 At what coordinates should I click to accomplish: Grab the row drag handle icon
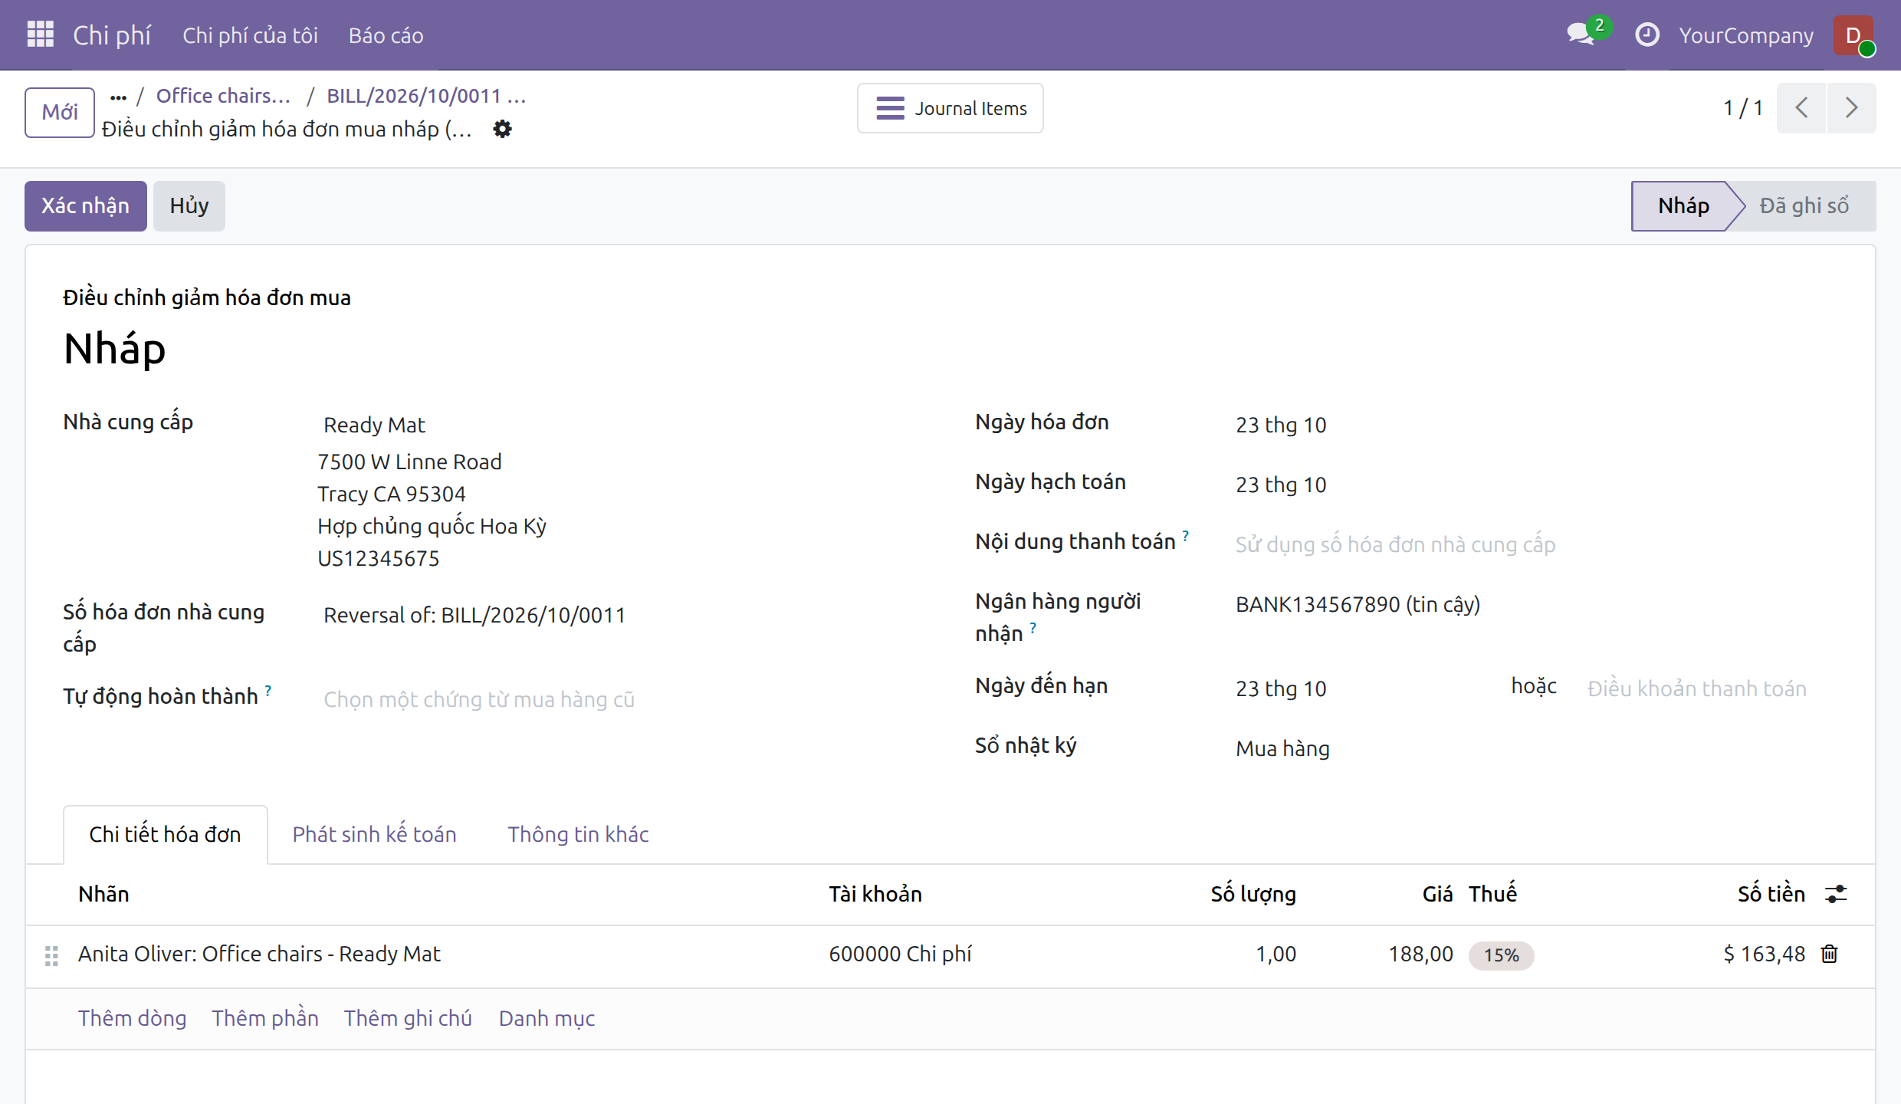coord(51,955)
